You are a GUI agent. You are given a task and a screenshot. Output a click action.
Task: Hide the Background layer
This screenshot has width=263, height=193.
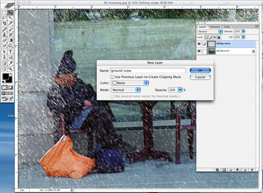click(199, 52)
